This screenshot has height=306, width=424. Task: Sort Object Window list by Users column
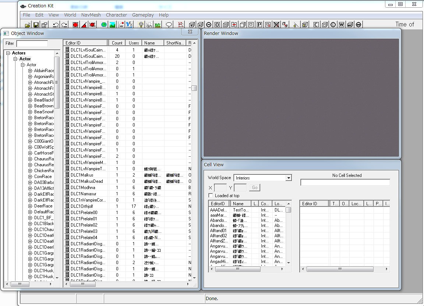pyautogui.click(x=134, y=43)
